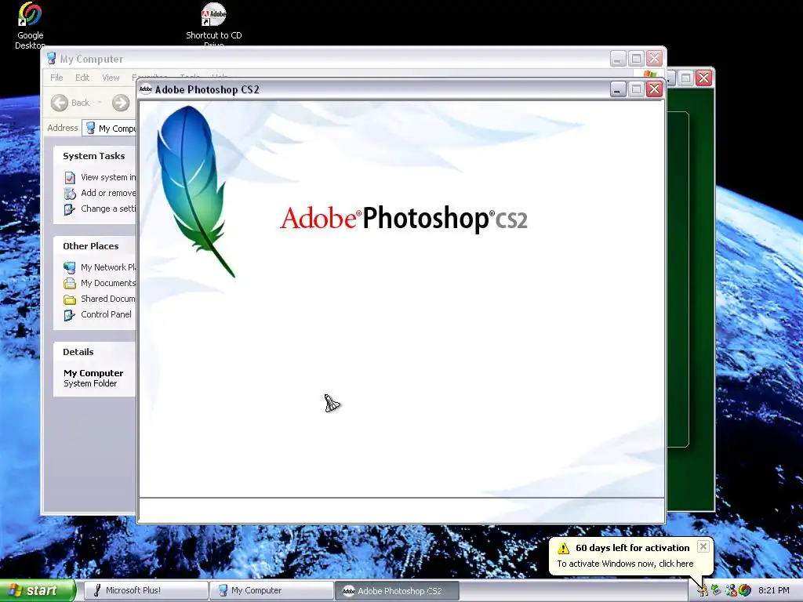Open My Documents link in Other Places

coord(108,283)
